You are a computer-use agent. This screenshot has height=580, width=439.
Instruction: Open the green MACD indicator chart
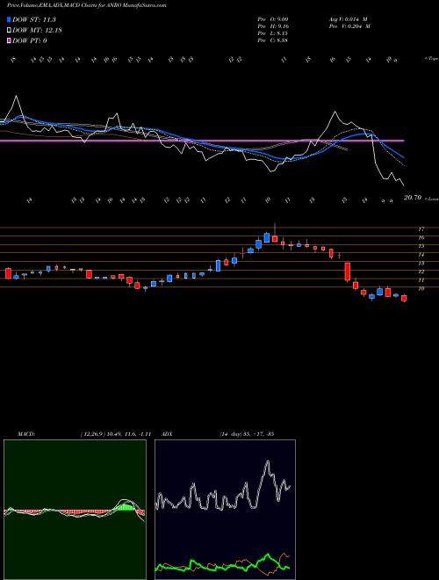[75, 510]
